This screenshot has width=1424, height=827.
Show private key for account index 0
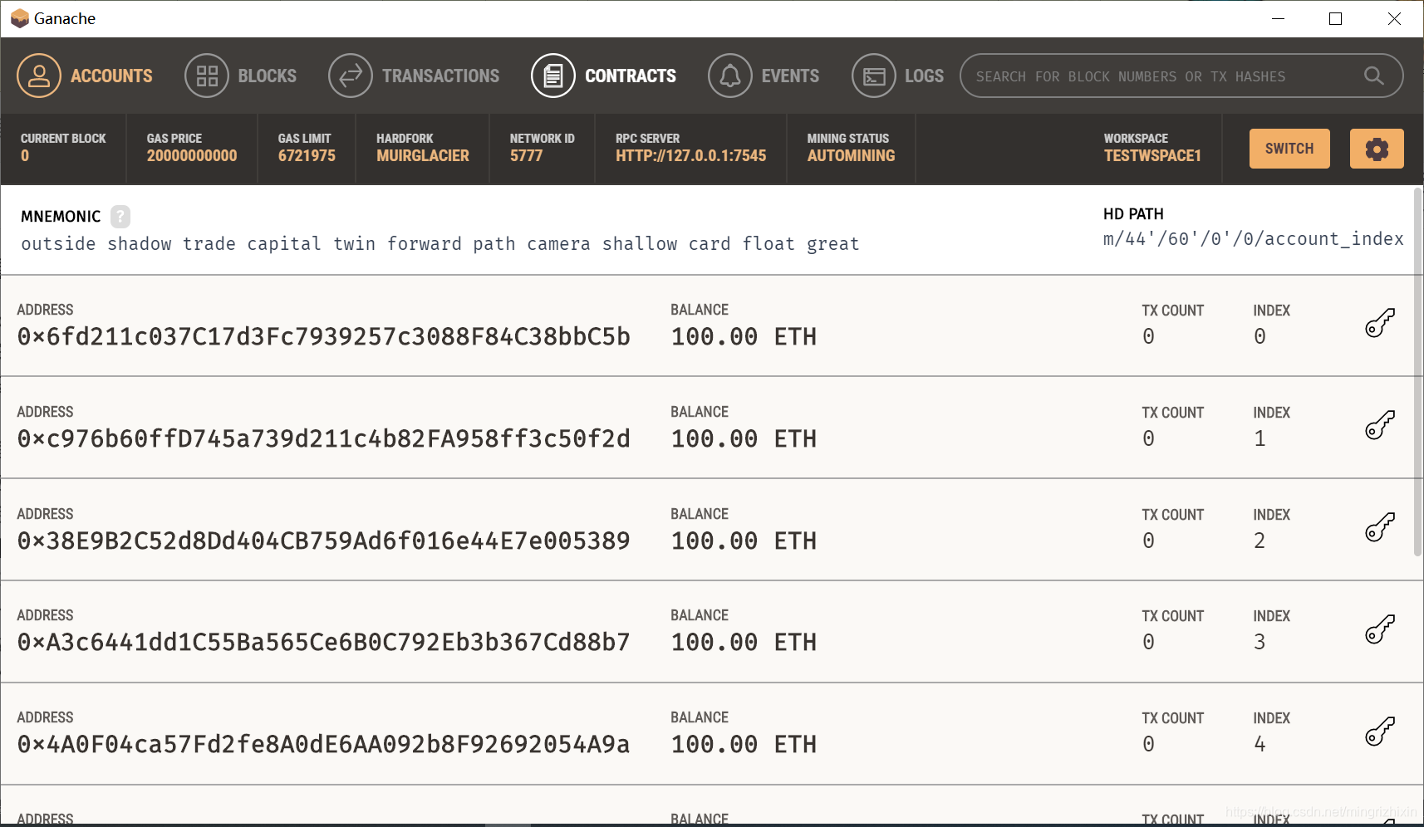click(1380, 323)
